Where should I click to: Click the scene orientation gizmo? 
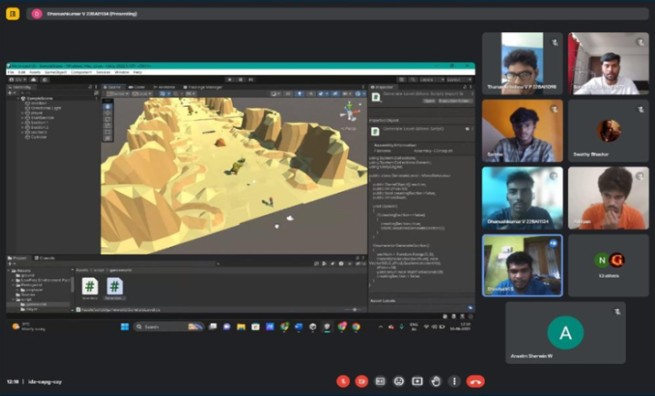pyautogui.click(x=350, y=112)
